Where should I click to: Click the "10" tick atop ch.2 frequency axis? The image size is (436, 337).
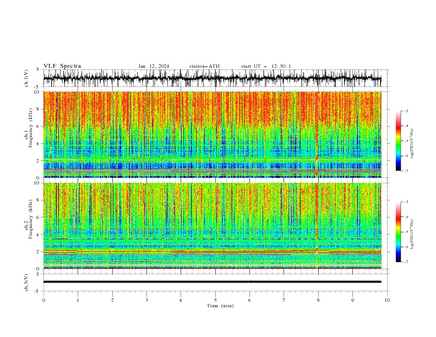pyautogui.click(x=37, y=183)
